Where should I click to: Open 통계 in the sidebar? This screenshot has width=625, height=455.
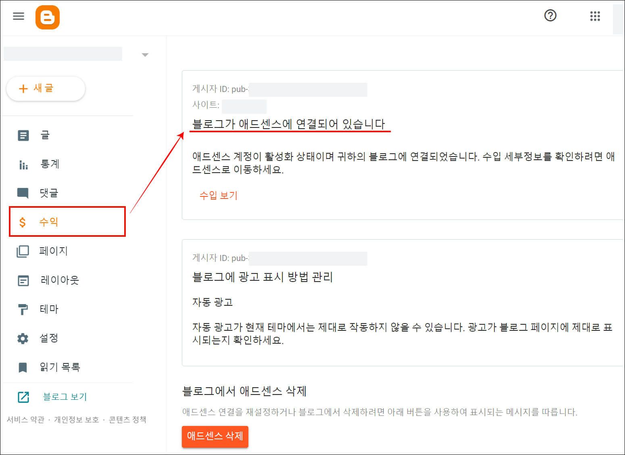tap(50, 164)
